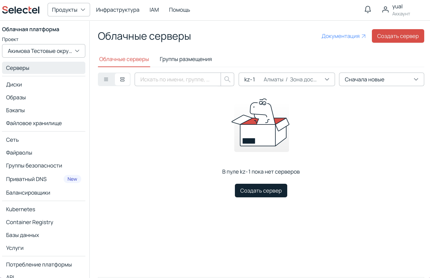430x278 pixels.
Task: Open Файловое хранилище section
Action: (x=44, y=123)
